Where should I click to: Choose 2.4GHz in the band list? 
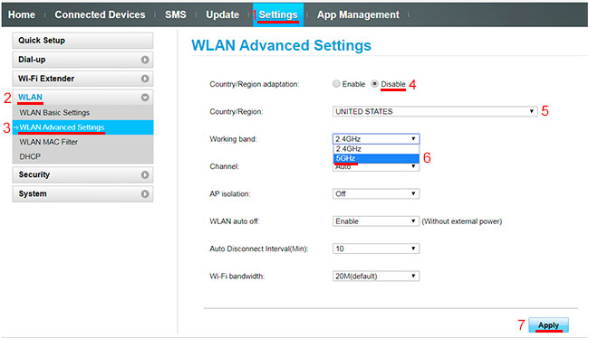[376, 149]
